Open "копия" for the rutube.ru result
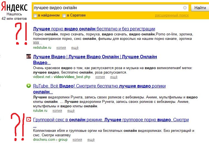 57,111
